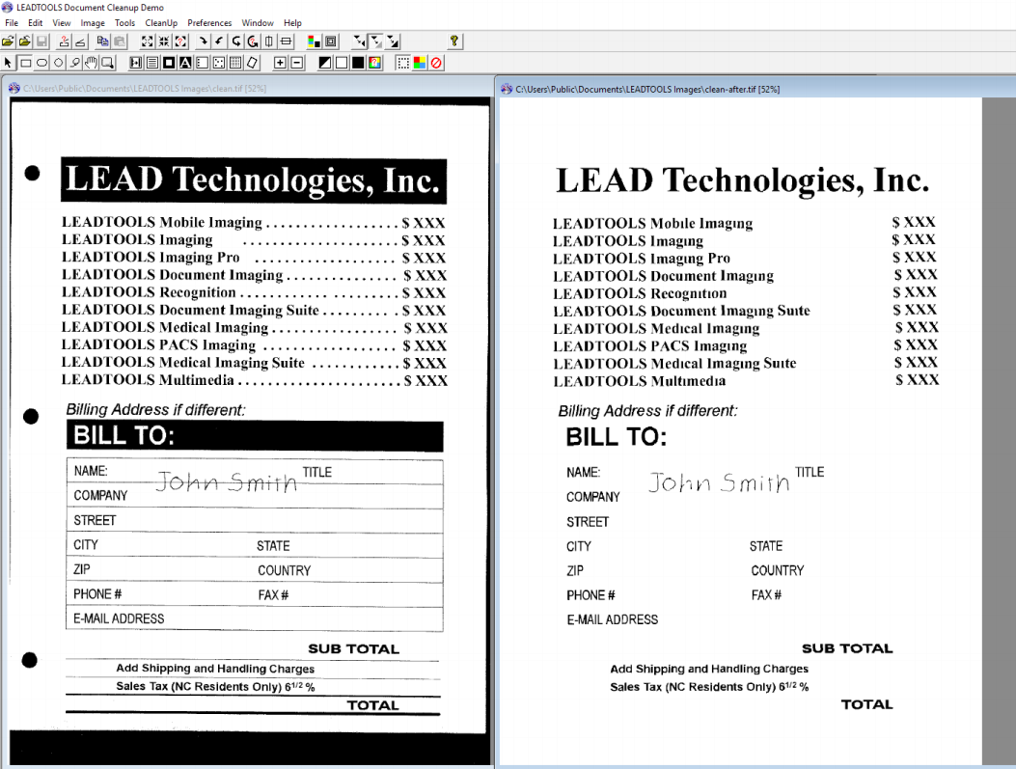Open the Edit menu
The width and height of the screenshot is (1016, 769).
(35, 23)
